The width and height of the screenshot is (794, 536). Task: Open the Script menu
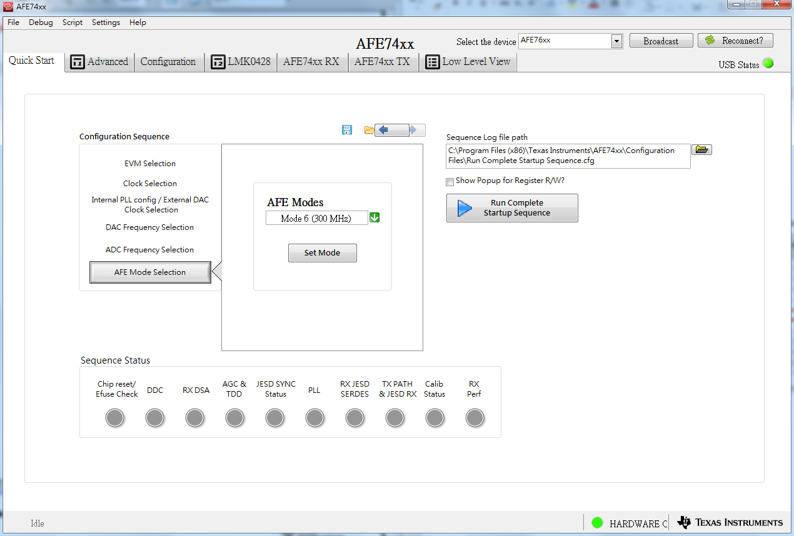point(73,22)
